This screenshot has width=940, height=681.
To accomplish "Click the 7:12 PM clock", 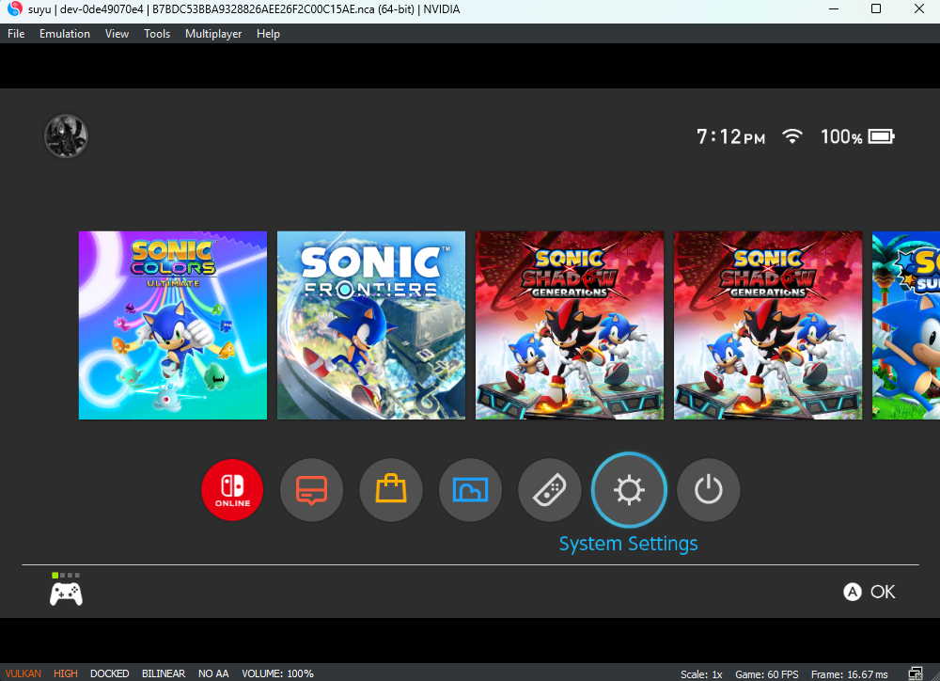I will (x=730, y=136).
